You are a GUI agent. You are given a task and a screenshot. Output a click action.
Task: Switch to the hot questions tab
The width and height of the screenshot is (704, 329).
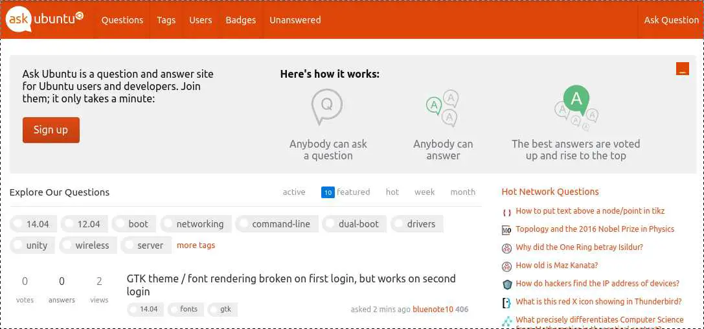(x=392, y=192)
